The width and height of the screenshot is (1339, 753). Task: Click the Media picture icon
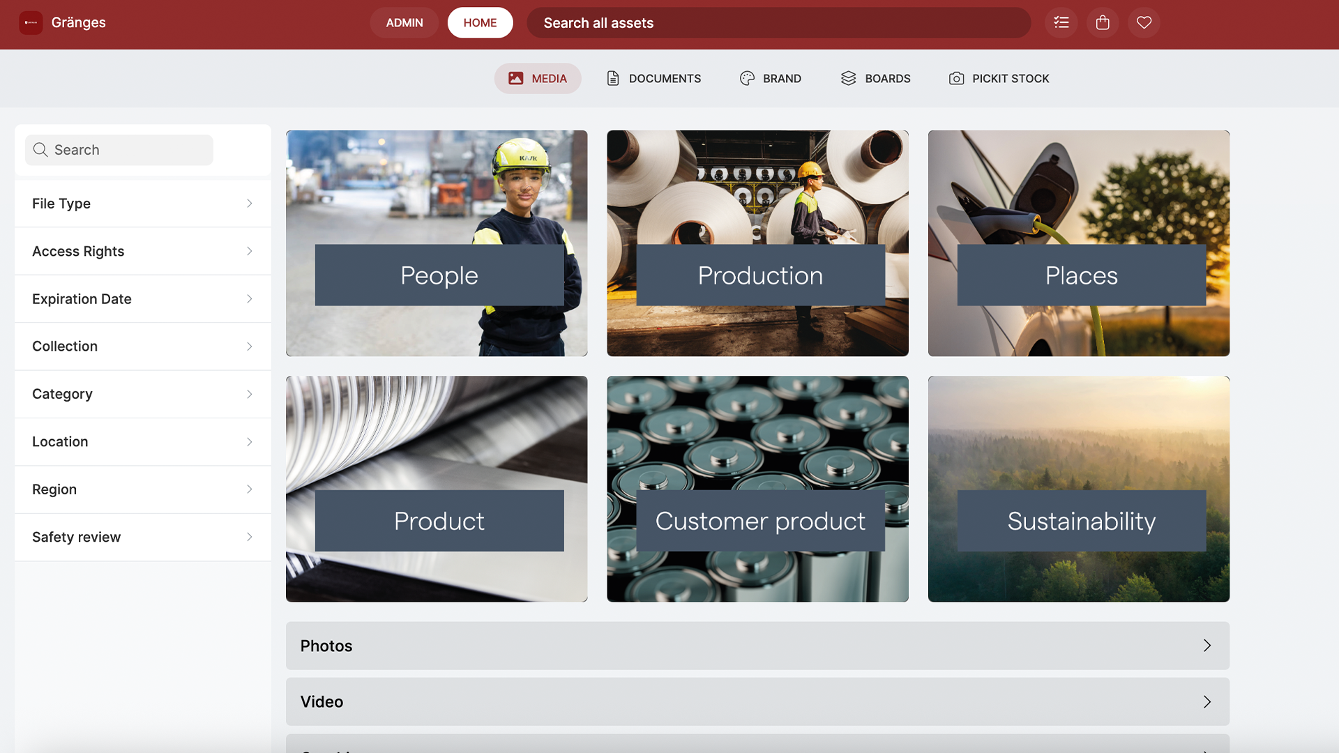515,78
